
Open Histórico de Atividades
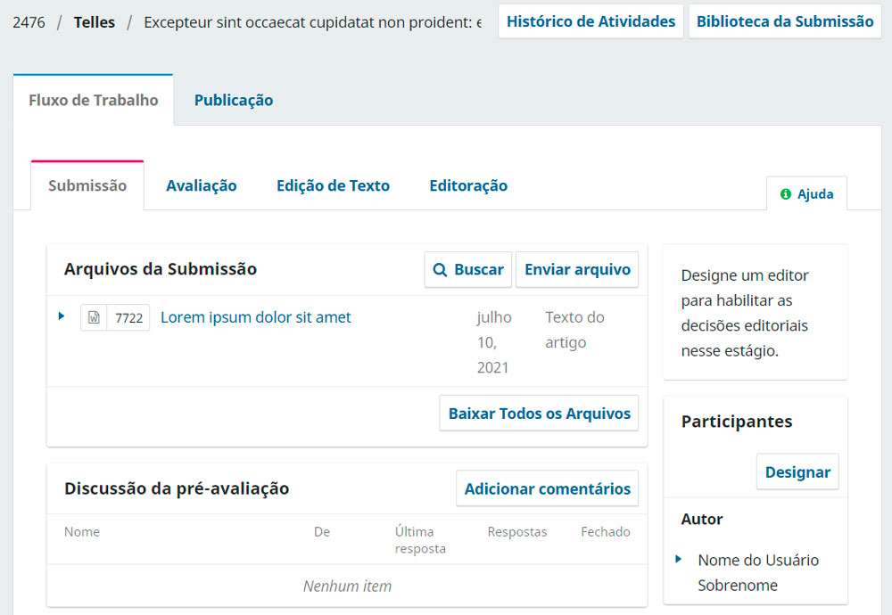pyautogui.click(x=591, y=21)
